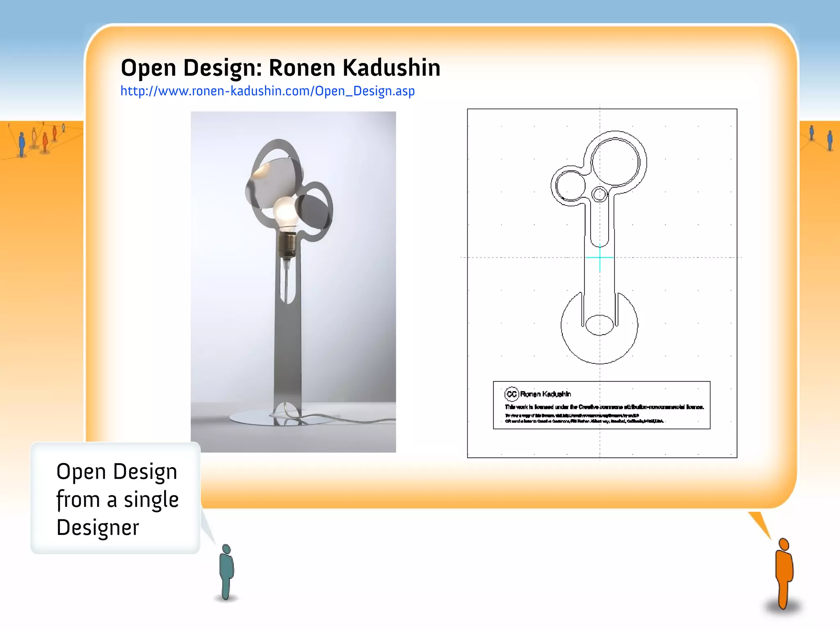Image resolution: width=840 pixels, height=630 pixels.
Task: Click the CC license icon in drawing
Action: (511, 394)
